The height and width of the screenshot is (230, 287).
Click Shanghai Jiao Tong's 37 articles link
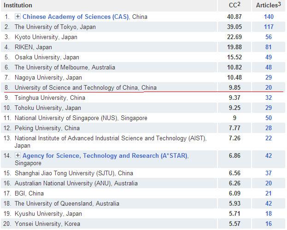click(x=268, y=173)
